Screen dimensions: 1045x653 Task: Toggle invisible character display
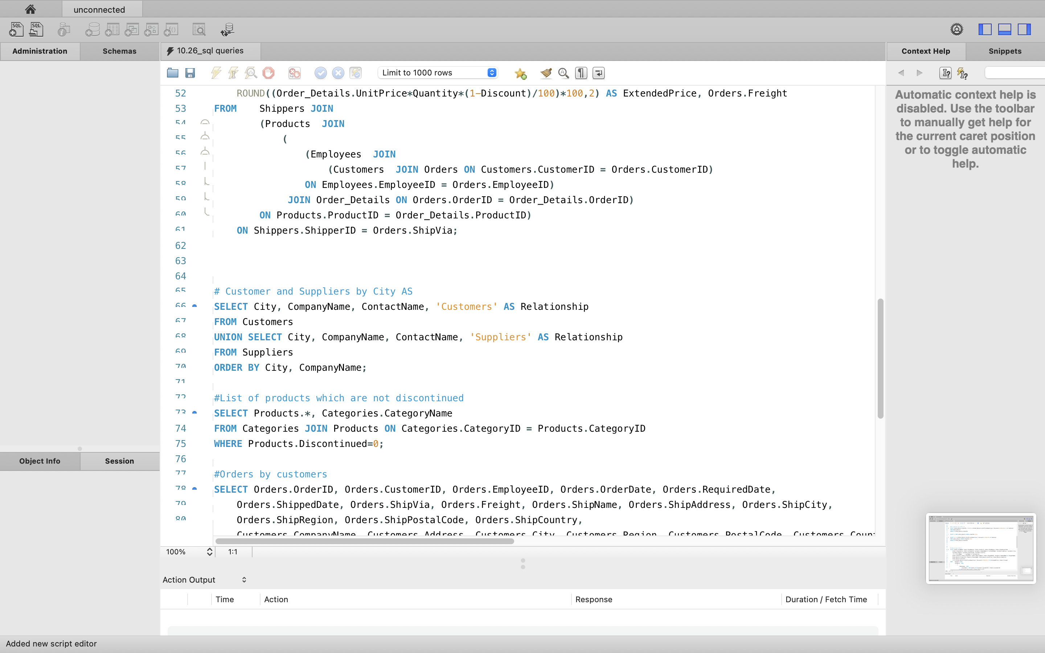(581, 73)
